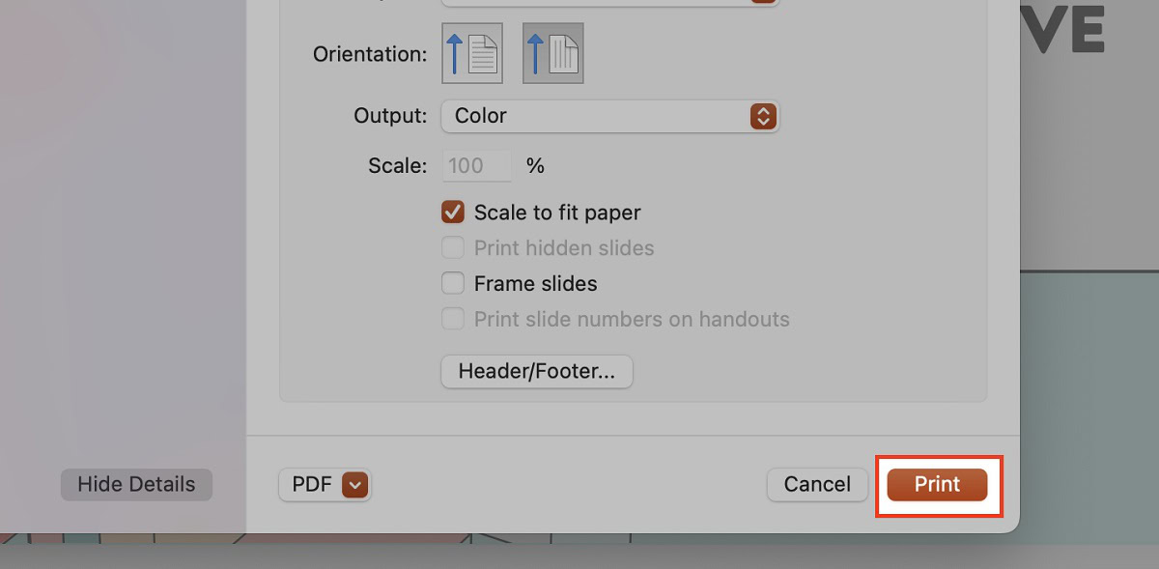The height and width of the screenshot is (569, 1159).
Task: Uncheck Scale to fit paper
Action: click(x=453, y=213)
